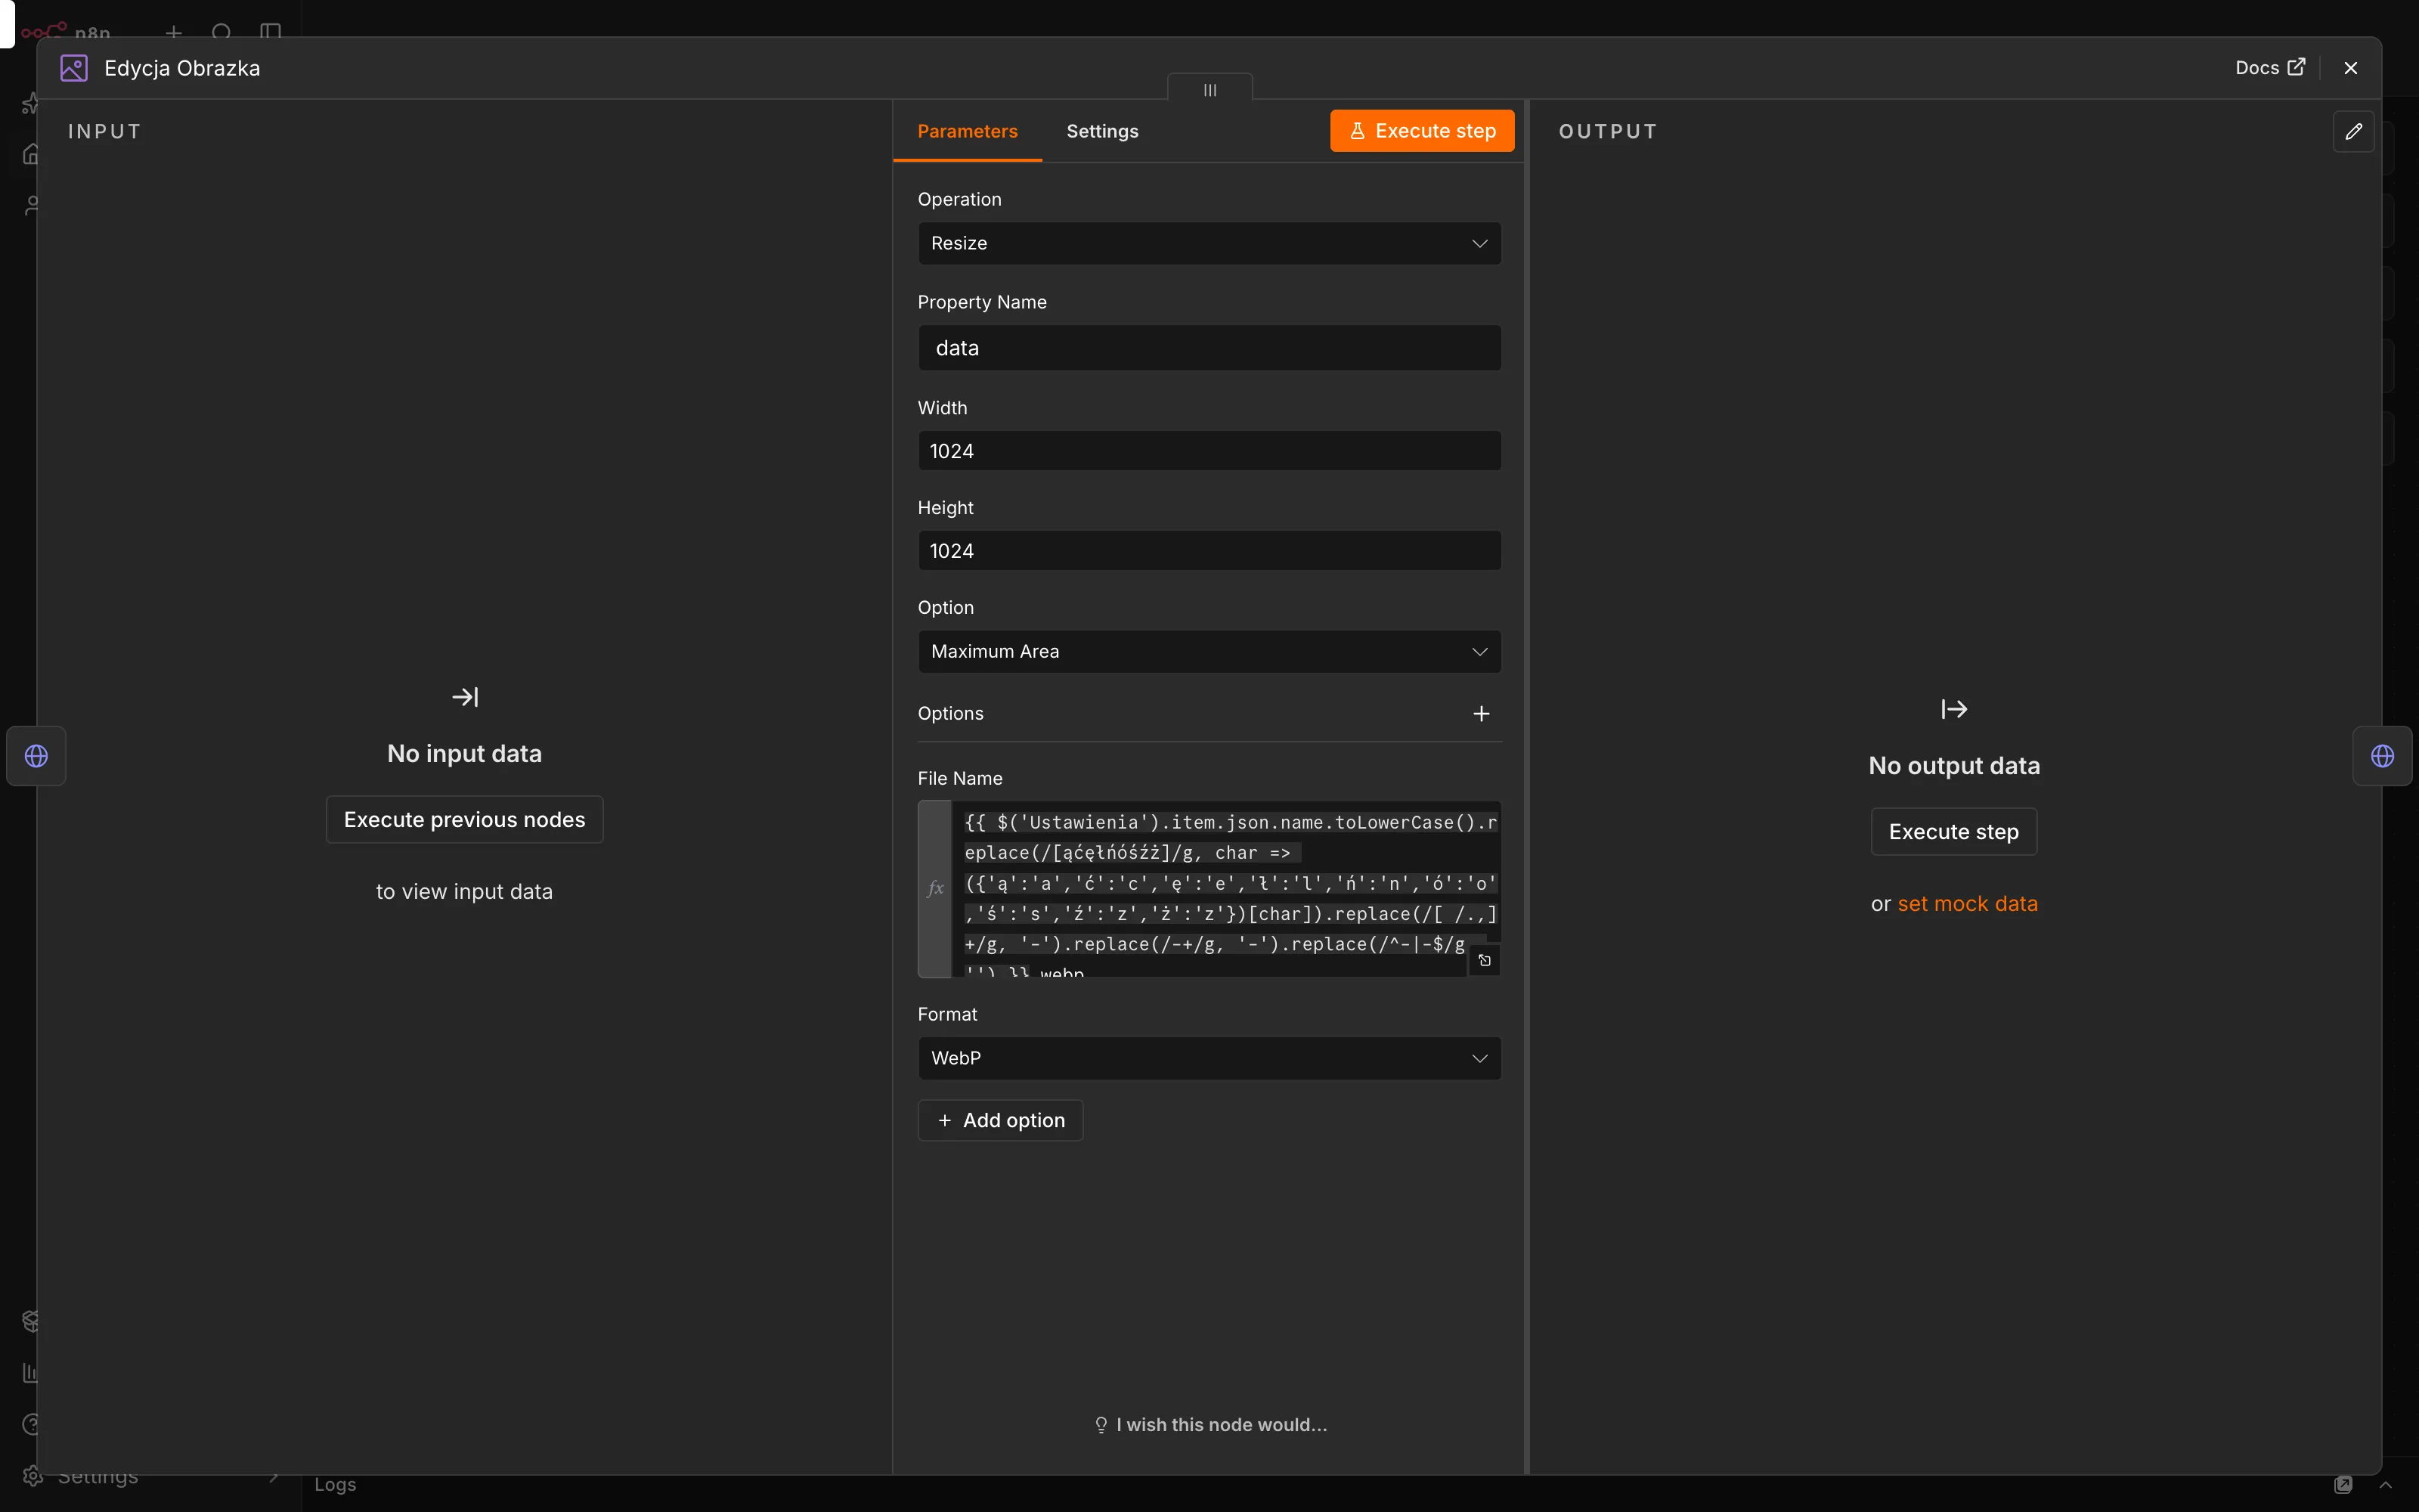The height and width of the screenshot is (1512, 2419).
Task: Click the set mock data link
Action: tap(1967, 903)
